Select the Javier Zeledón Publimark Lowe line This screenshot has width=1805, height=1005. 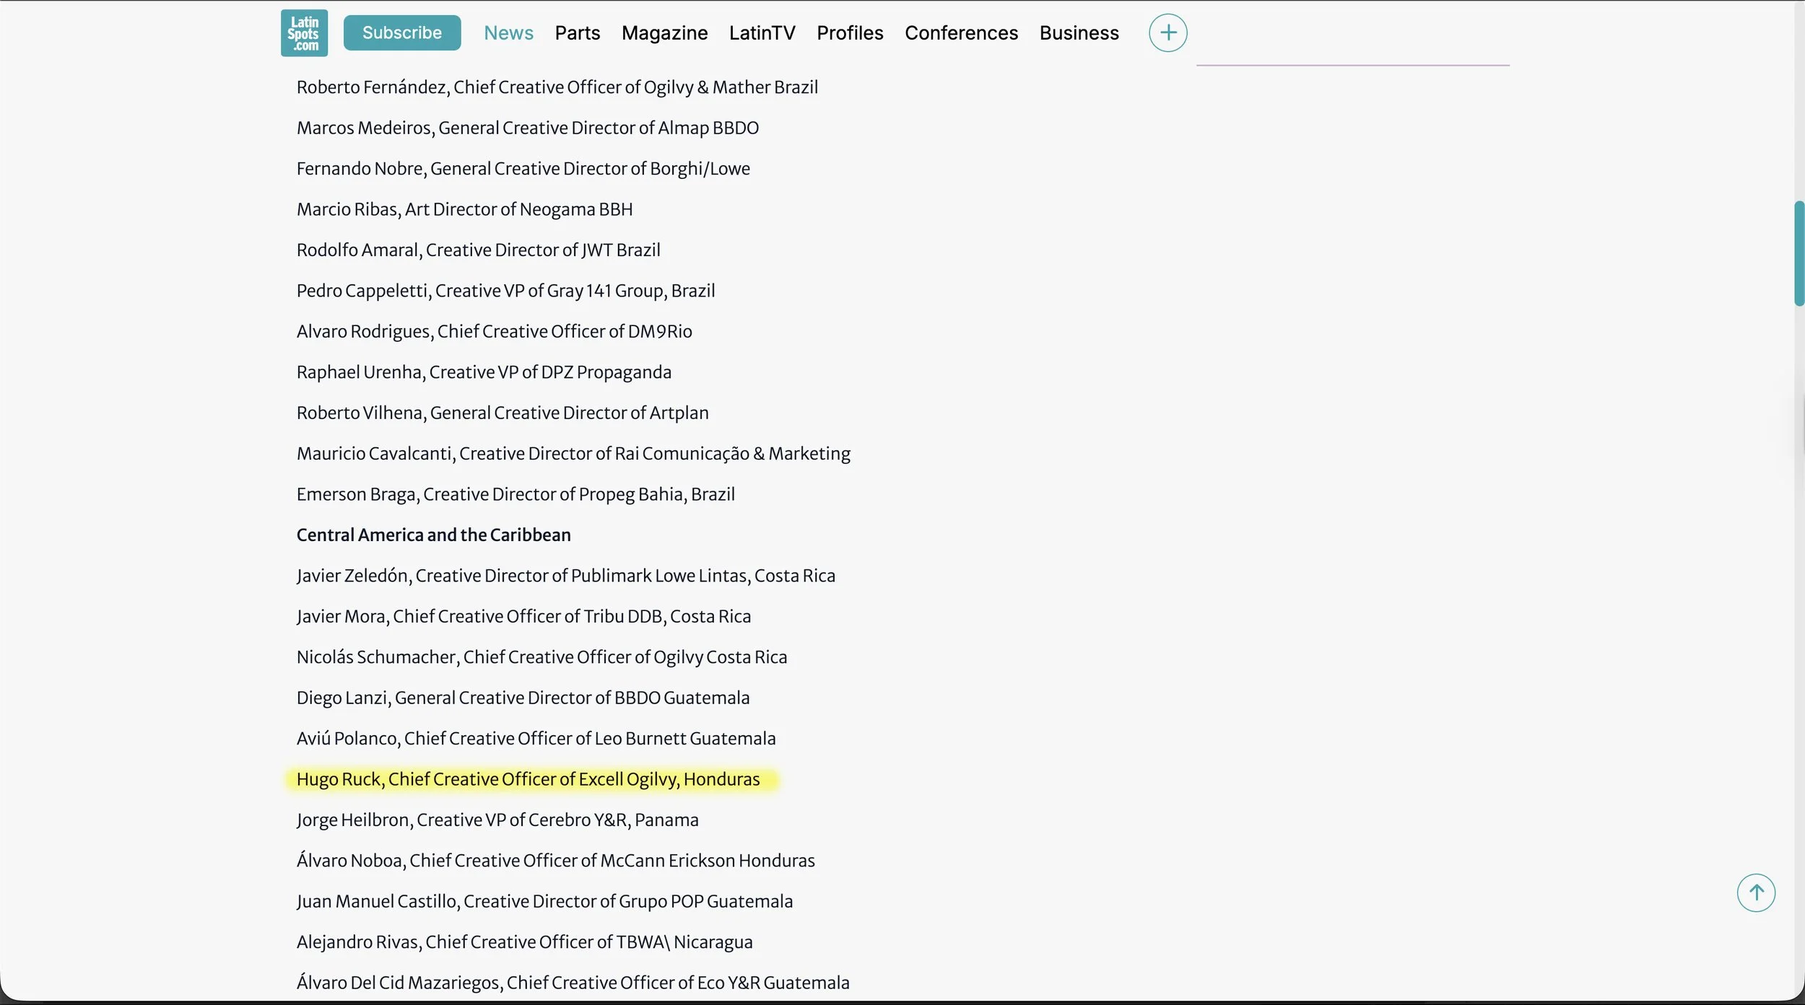click(565, 576)
